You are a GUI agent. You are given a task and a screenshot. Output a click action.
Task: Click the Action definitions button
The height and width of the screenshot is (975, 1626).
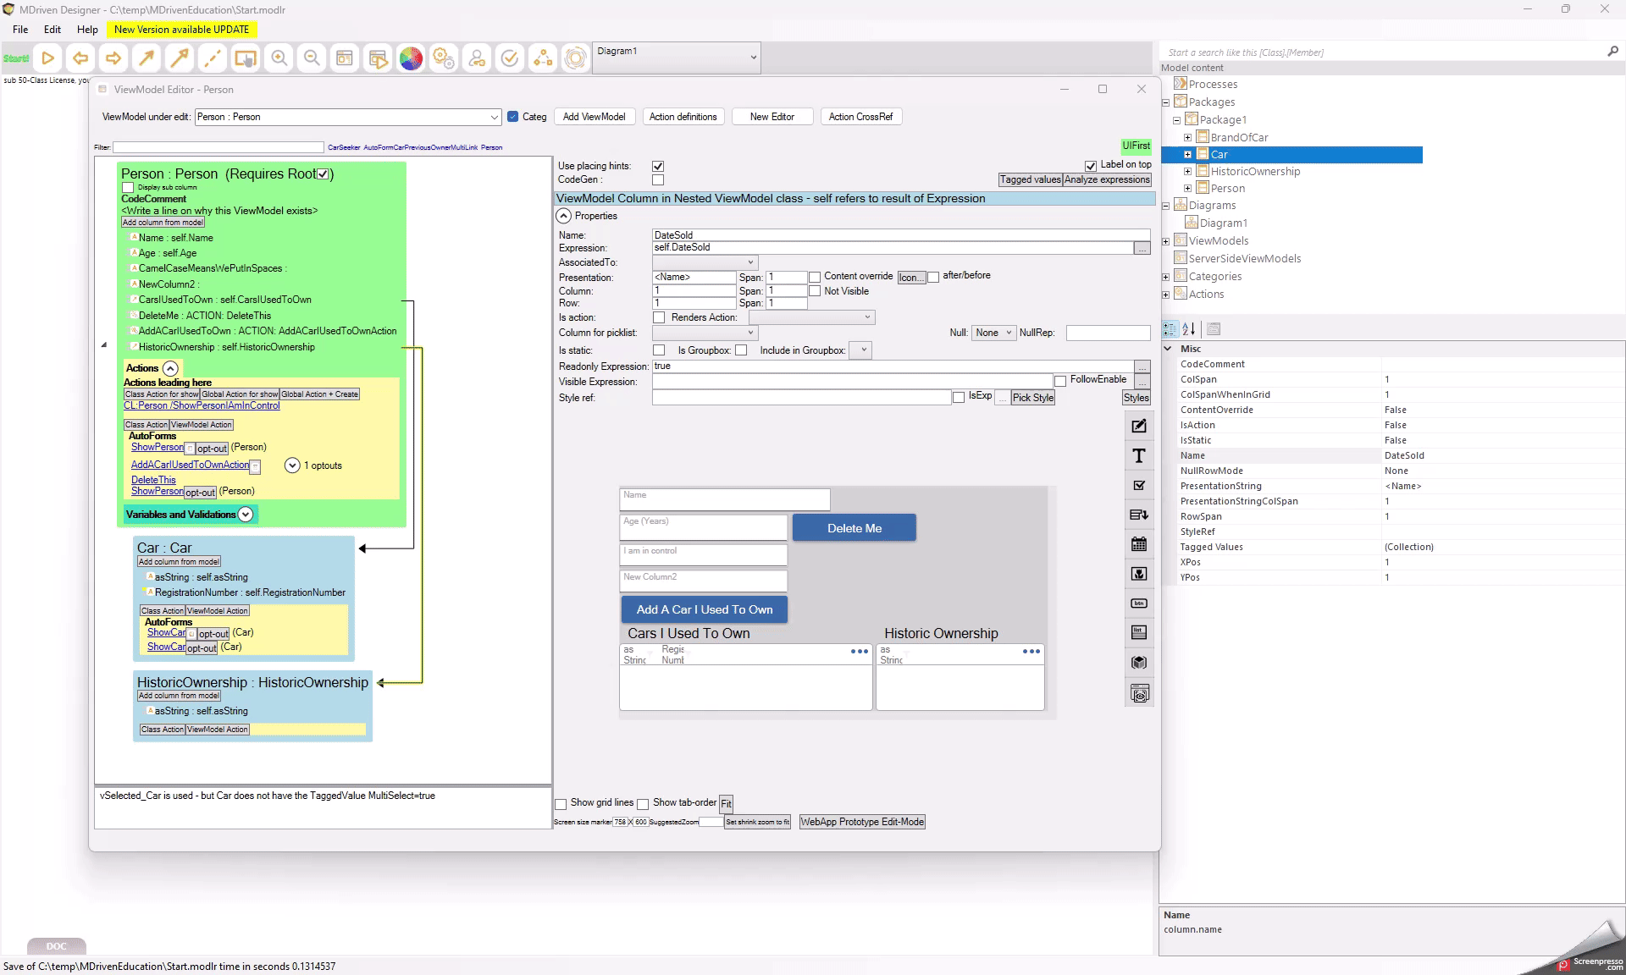683,117
